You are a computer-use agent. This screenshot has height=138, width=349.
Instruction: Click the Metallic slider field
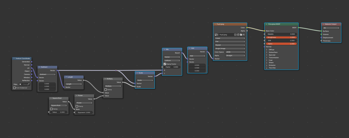tap(281, 34)
